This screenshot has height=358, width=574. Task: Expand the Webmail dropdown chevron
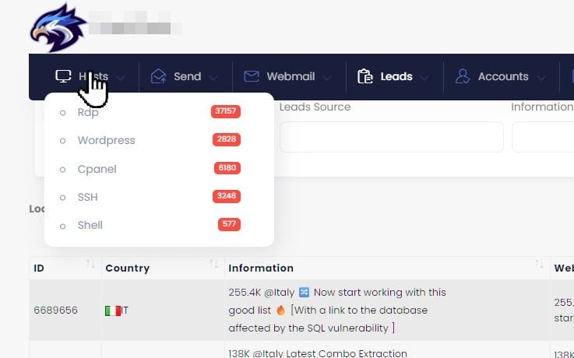coord(326,77)
